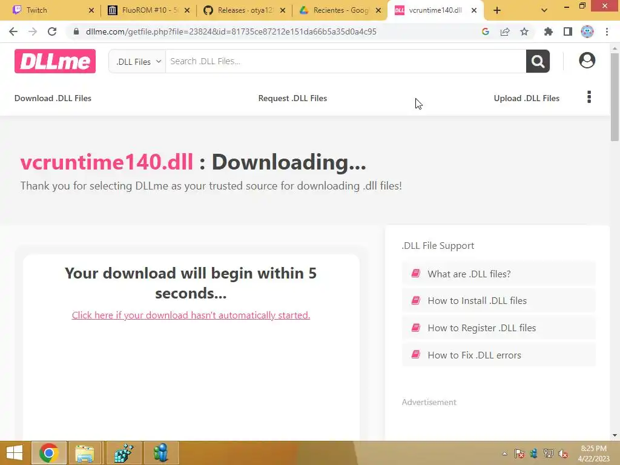This screenshot has width=620, height=465.
Task: Show hidden system tray icons
Action: click(x=504, y=453)
